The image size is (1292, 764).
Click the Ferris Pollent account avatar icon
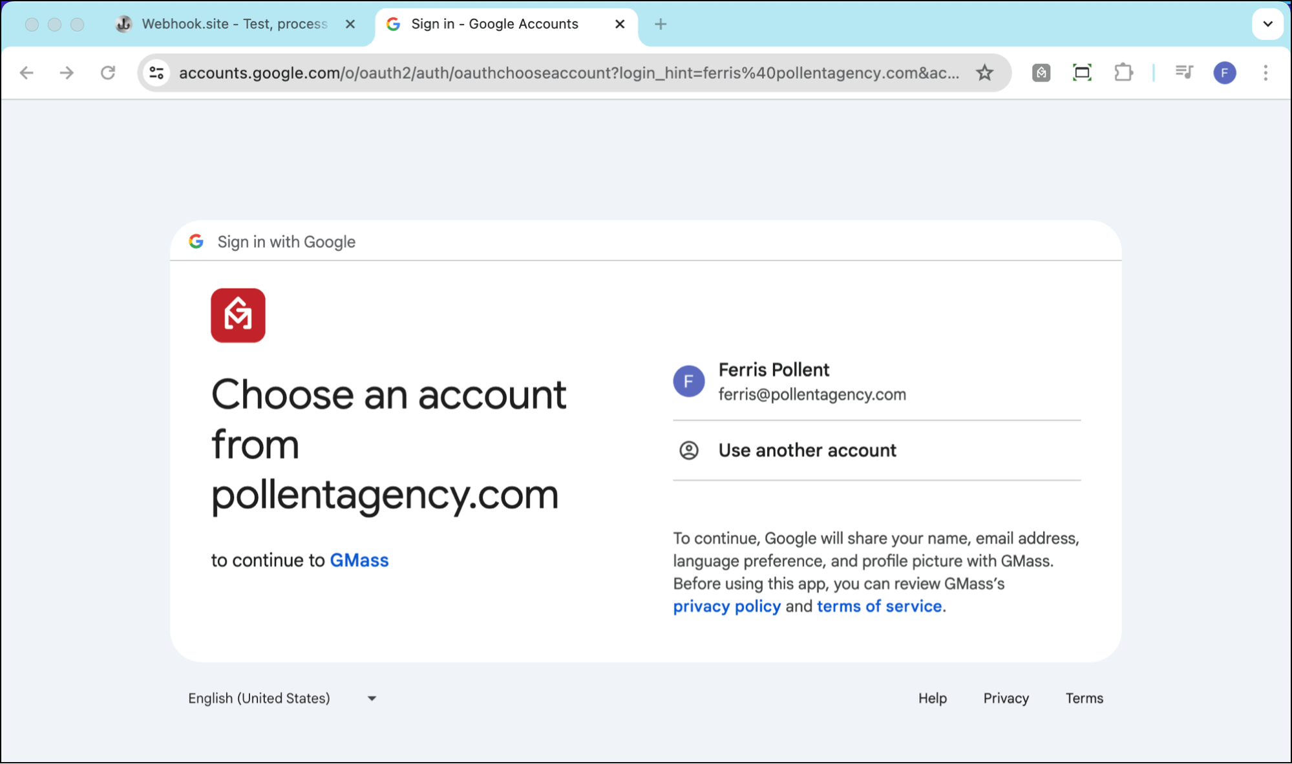[x=689, y=380]
